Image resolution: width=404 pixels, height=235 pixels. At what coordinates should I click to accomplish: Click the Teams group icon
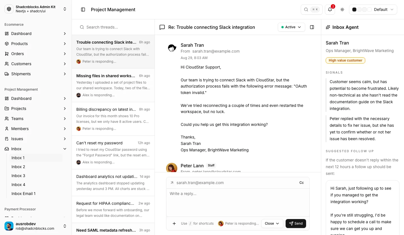point(7,119)
